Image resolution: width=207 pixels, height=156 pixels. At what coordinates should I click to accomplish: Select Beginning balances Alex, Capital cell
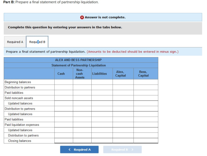tap(123, 82)
